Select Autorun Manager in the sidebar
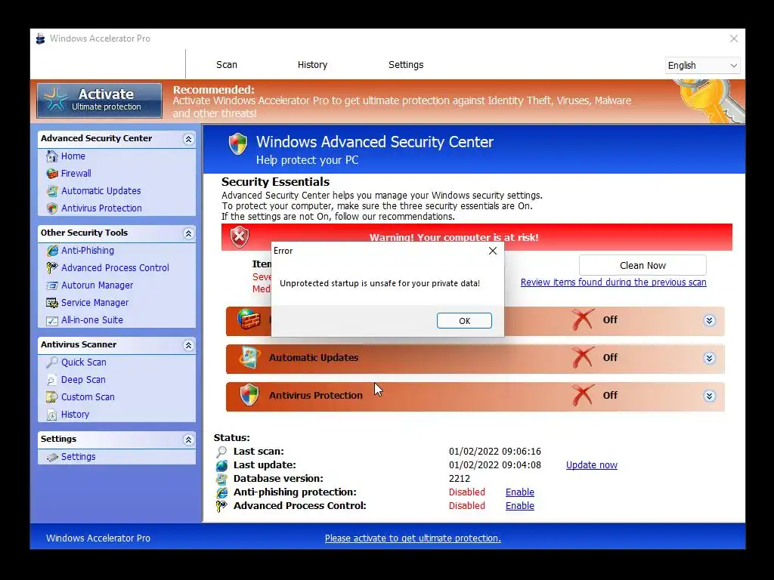The width and height of the screenshot is (774, 580). point(98,285)
